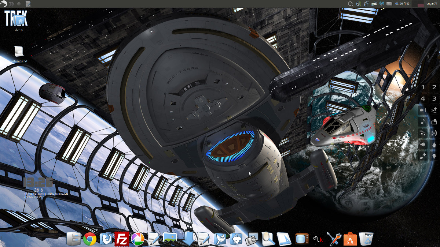Click the plain down arrow widget button

point(434,156)
